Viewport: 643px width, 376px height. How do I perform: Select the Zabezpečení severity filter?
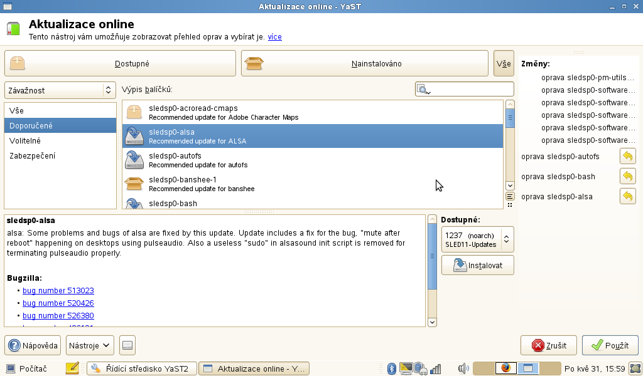tap(60, 156)
